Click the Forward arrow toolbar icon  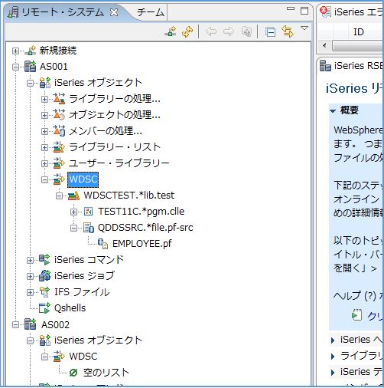pyautogui.click(x=229, y=31)
